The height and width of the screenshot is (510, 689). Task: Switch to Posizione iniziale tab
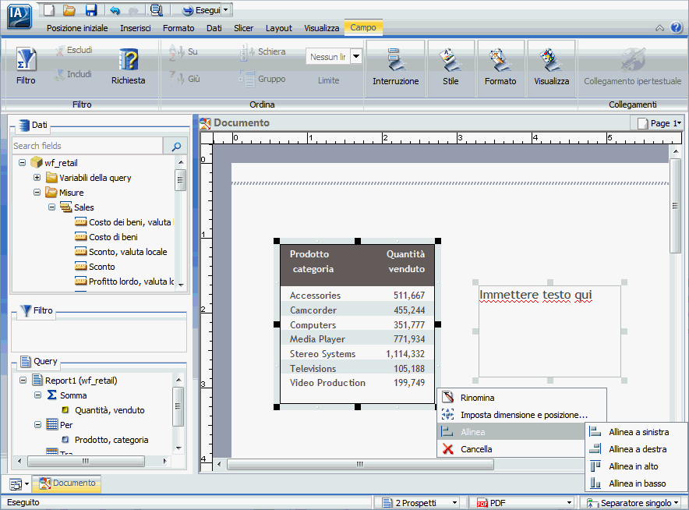point(77,28)
